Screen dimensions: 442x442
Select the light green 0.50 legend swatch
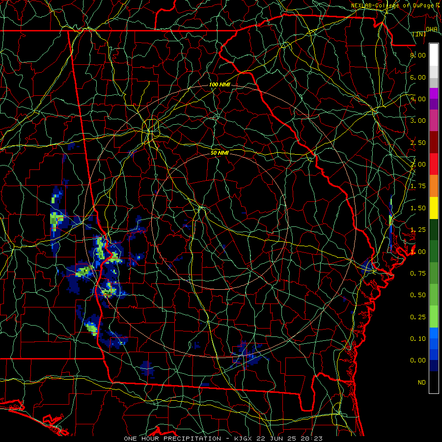click(x=434, y=295)
